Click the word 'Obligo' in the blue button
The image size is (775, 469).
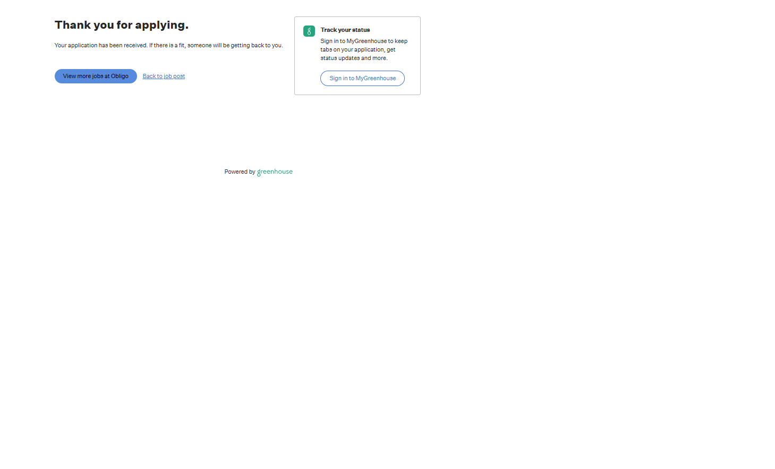(120, 76)
